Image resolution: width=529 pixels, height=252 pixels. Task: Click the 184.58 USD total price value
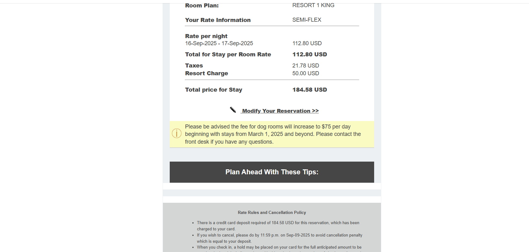pos(309,90)
